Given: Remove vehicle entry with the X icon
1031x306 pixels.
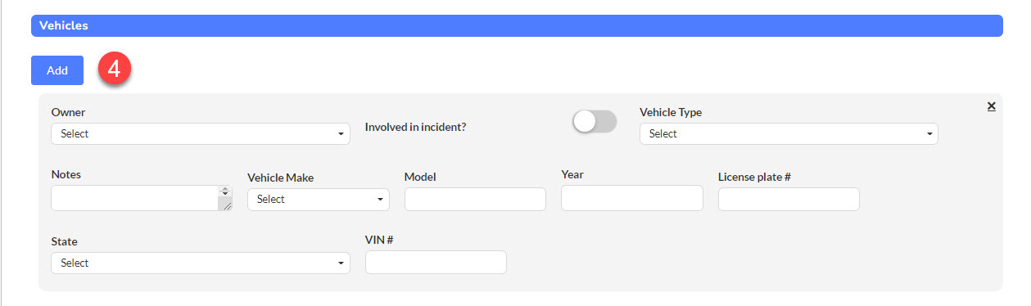Looking at the screenshot, I should pos(991,106).
